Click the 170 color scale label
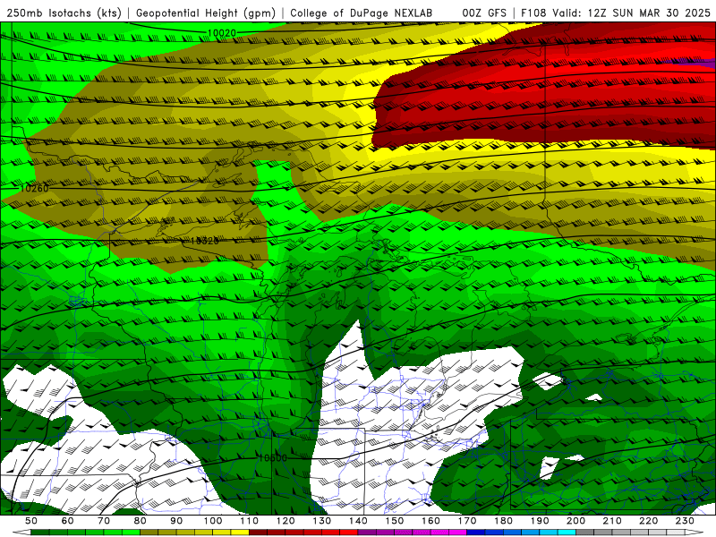This screenshot has width=716, height=537. (x=467, y=521)
